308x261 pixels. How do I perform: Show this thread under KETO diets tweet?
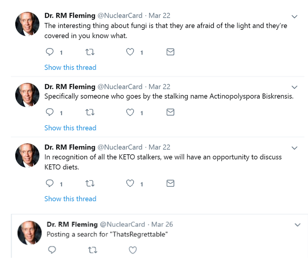(70, 199)
